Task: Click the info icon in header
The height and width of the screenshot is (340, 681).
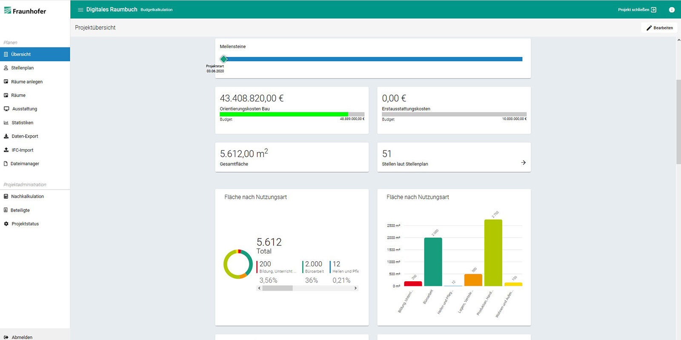Action: (x=672, y=10)
